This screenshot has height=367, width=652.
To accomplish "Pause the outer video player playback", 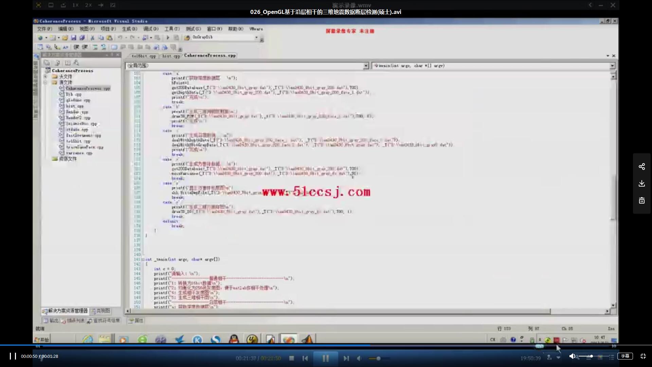I will 13,356.
